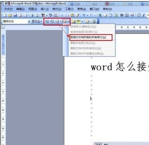This screenshot has height=145, width=149.
Task: Choose 拒绝对文档所做的所有修订(H)
Action: click(89, 37)
